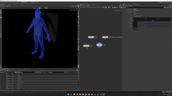Open the Orientation Y Axis dropdown
The height and width of the screenshot is (96, 172).
tap(134, 12)
